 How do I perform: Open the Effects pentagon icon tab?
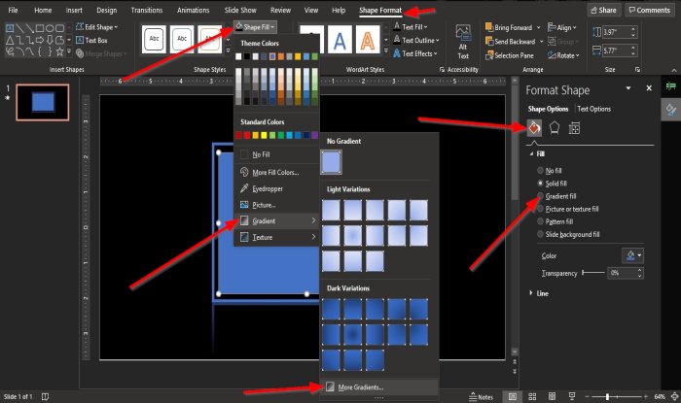click(x=554, y=128)
